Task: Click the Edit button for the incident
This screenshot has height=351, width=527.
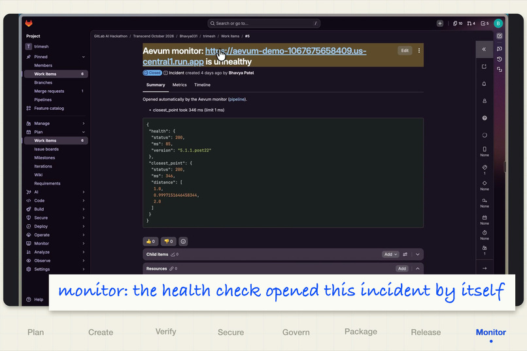Action: click(x=405, y=50)
